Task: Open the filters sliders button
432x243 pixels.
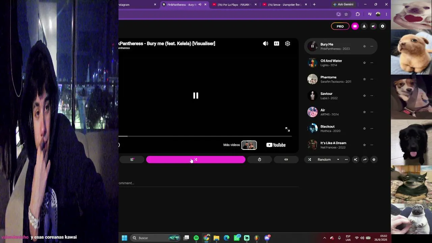Action: click(132, 160)
